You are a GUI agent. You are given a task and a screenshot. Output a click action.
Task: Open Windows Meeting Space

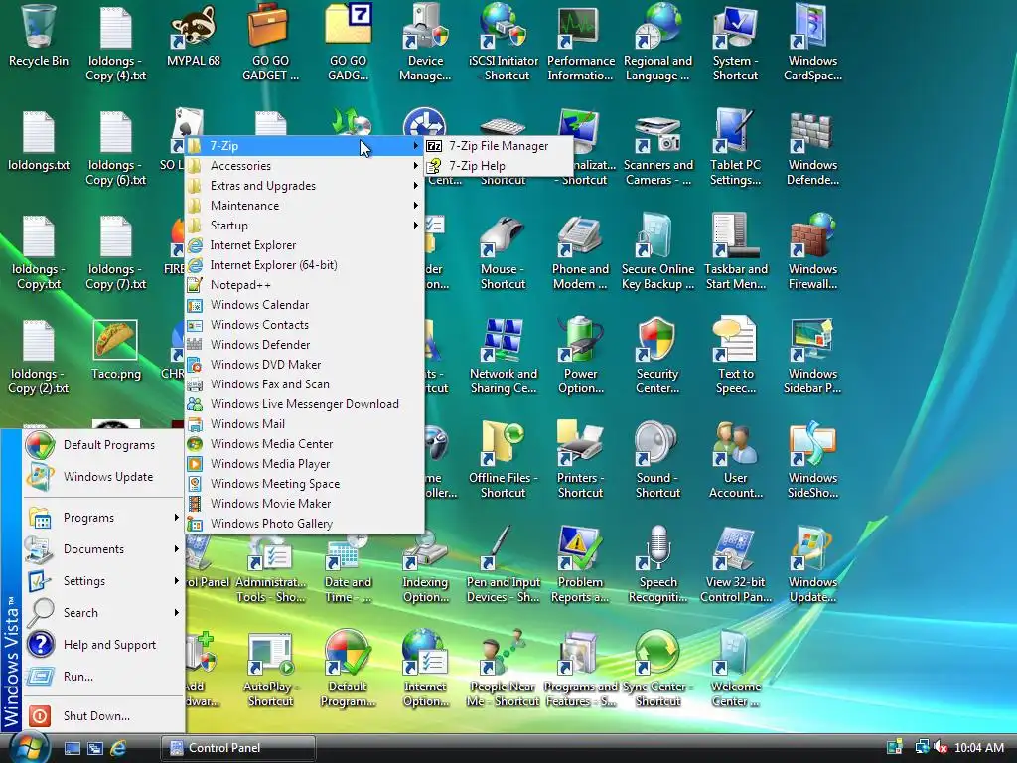304,484
